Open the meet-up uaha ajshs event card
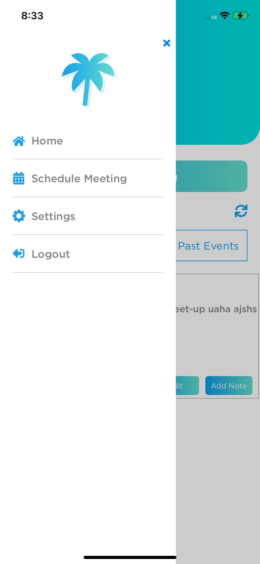 217,336
